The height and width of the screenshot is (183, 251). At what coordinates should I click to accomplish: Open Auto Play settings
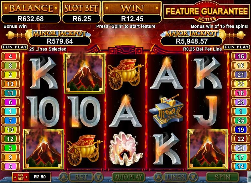(x=128, y=177)
